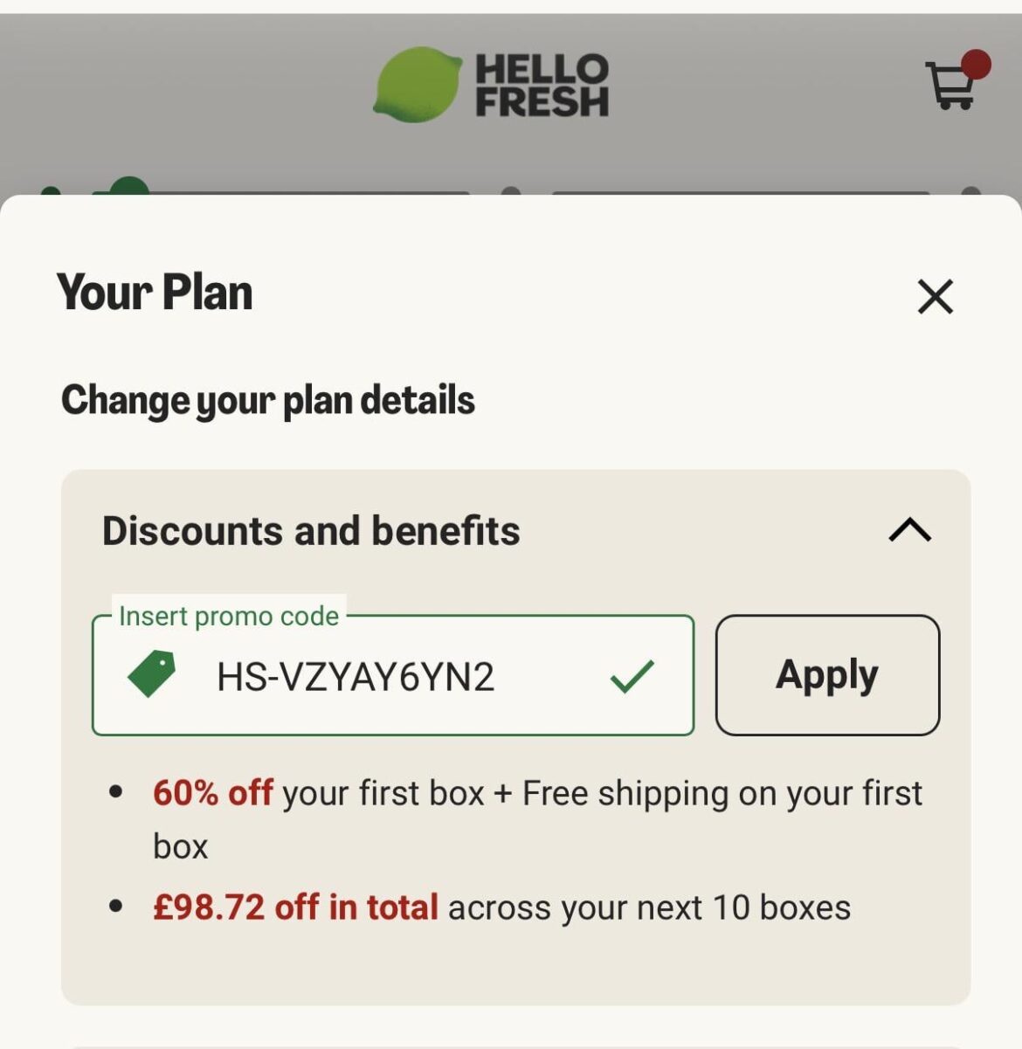
Task: Click the 60% off discount text
Action: point(212,793)
